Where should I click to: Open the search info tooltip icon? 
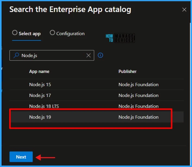tap(100, 55)
